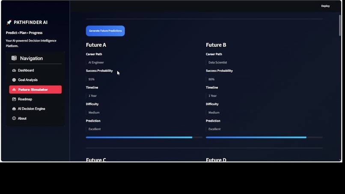Click Future B Career Path label
Image resolution: width=345 pixels, height=194 pixels.
[x=214, y=54]
